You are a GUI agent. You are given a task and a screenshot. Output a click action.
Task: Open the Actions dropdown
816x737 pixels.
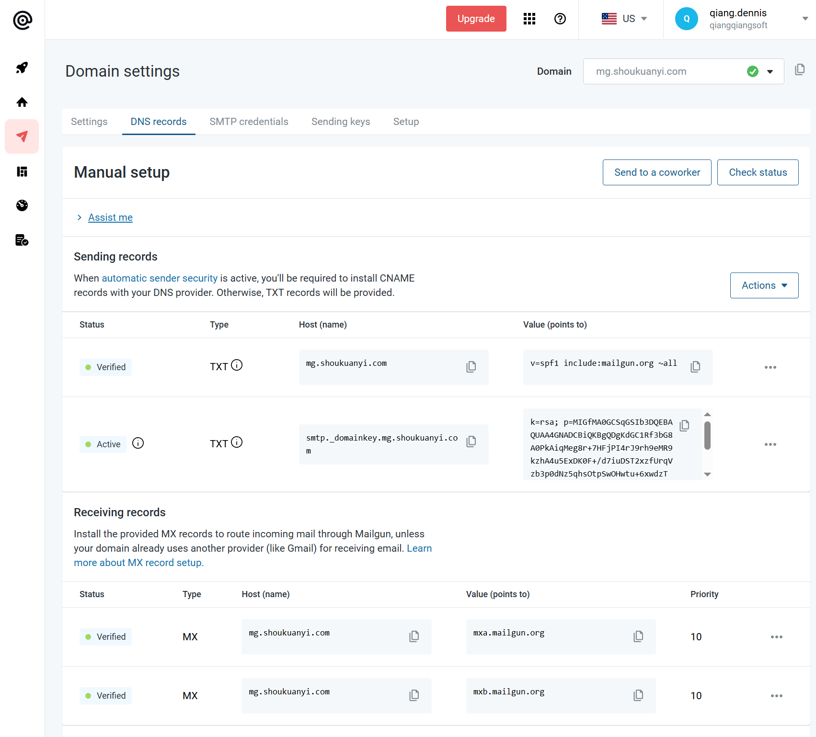(764, 285)
